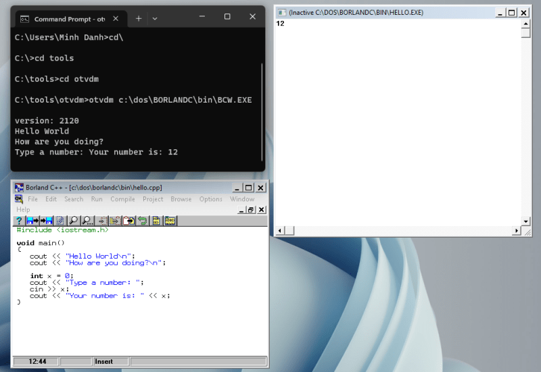Click the Open file disk icon
541x372 pixels.
click(32, 221)
